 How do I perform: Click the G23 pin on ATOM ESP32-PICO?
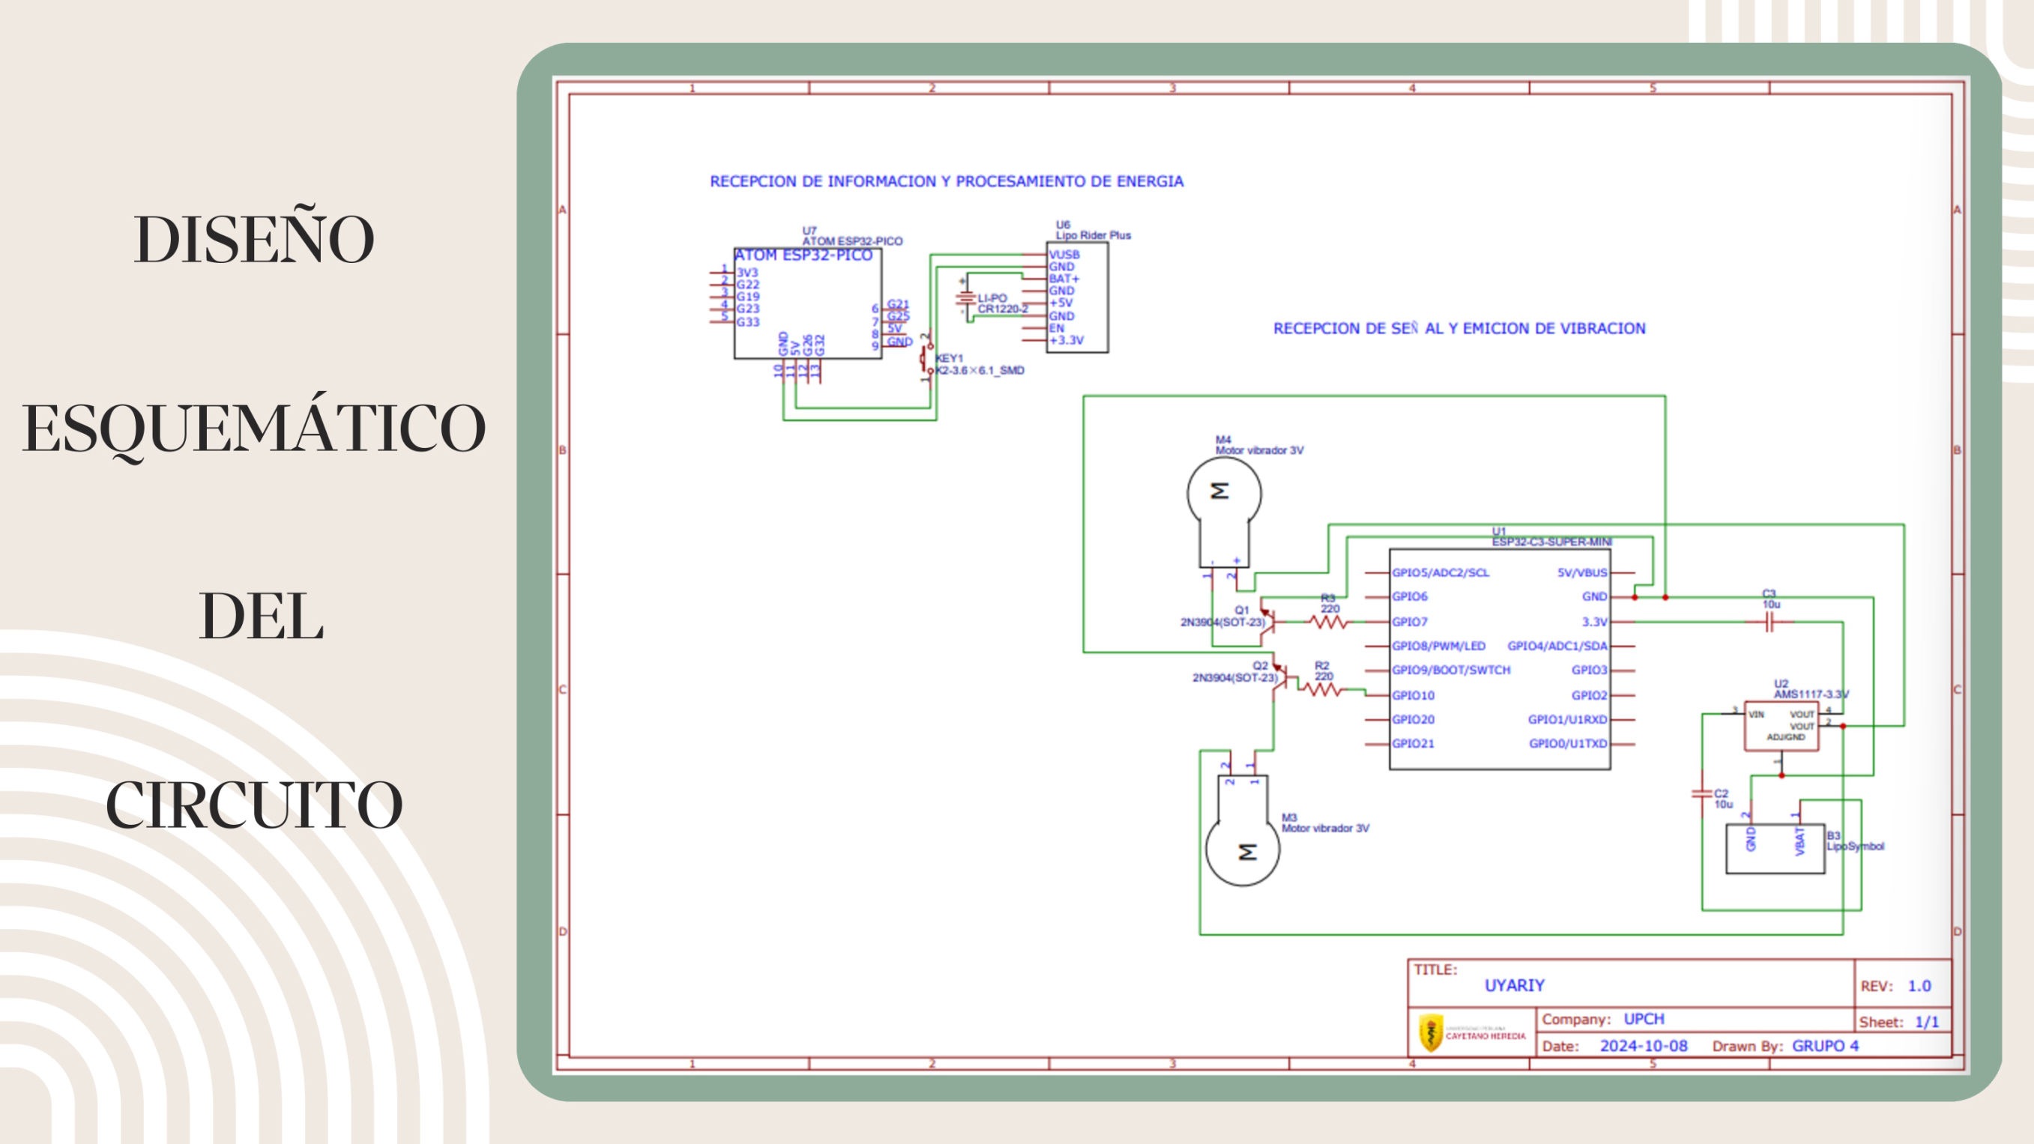(x=748, y=309)
